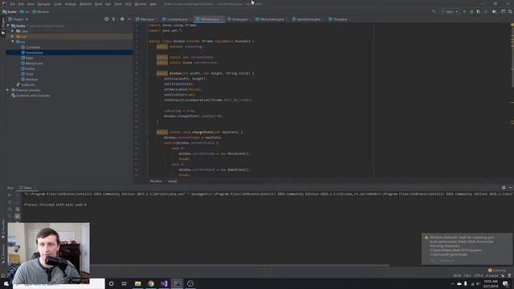Switch to Time.java editor tab
This screenshot has height=289, width=514.
[338, 19]
